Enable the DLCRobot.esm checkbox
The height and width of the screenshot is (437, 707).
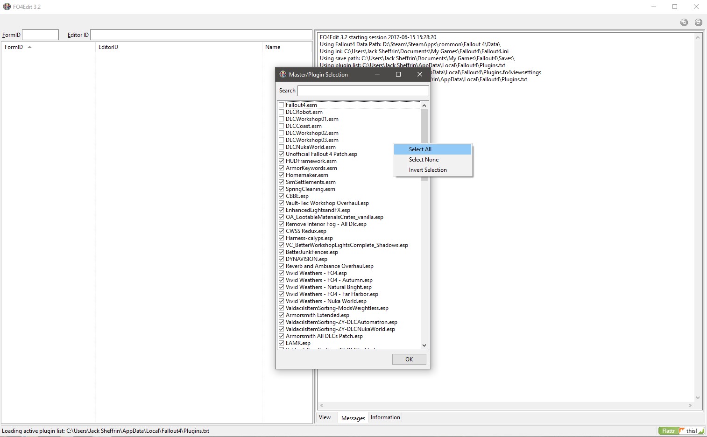[282, 112]
